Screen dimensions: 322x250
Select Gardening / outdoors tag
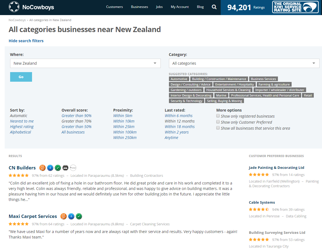(x=186, y=90)
